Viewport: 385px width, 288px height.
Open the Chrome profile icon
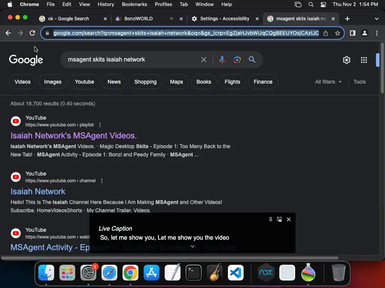pyautogui.click(x=365, y=33)
